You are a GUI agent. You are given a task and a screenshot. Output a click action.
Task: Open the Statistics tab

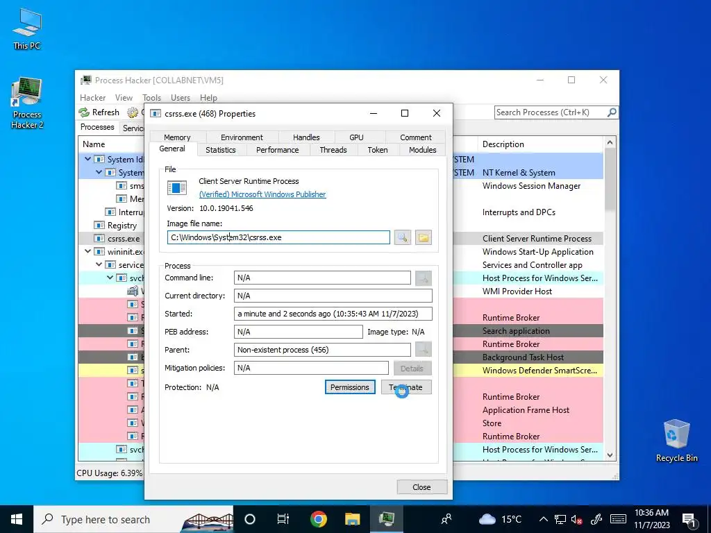[221, 150]
